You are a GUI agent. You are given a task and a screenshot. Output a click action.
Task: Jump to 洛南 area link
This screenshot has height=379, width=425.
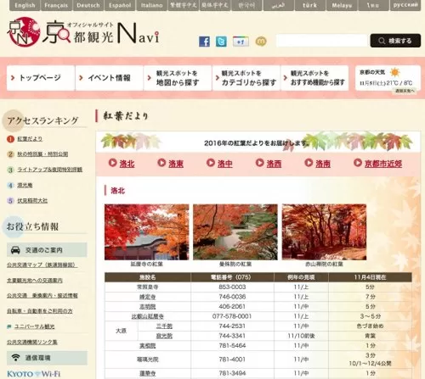pos(323,164)
